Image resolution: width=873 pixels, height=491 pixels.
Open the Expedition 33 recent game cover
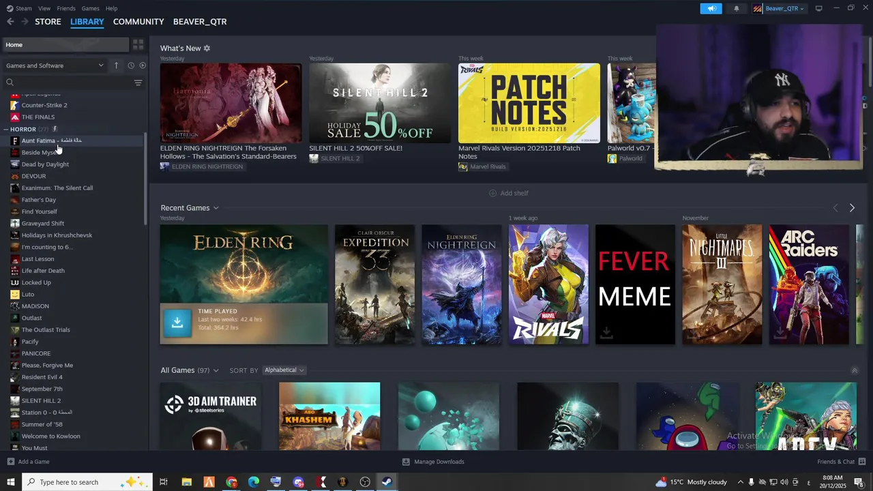click(x=374, y=284)
